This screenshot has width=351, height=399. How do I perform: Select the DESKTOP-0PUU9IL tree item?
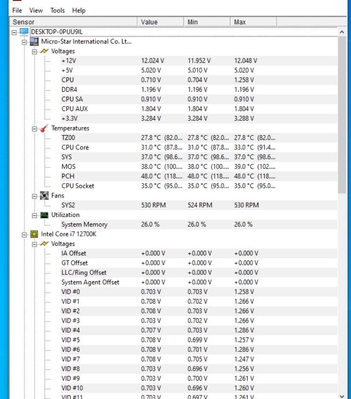point(57,32)
